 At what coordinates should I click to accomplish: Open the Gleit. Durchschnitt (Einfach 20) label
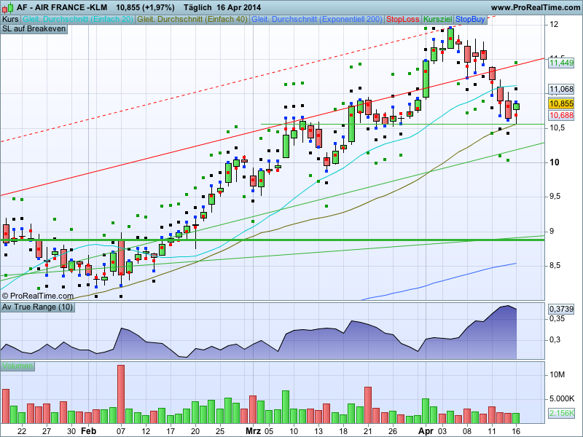[x=77, y=19]
